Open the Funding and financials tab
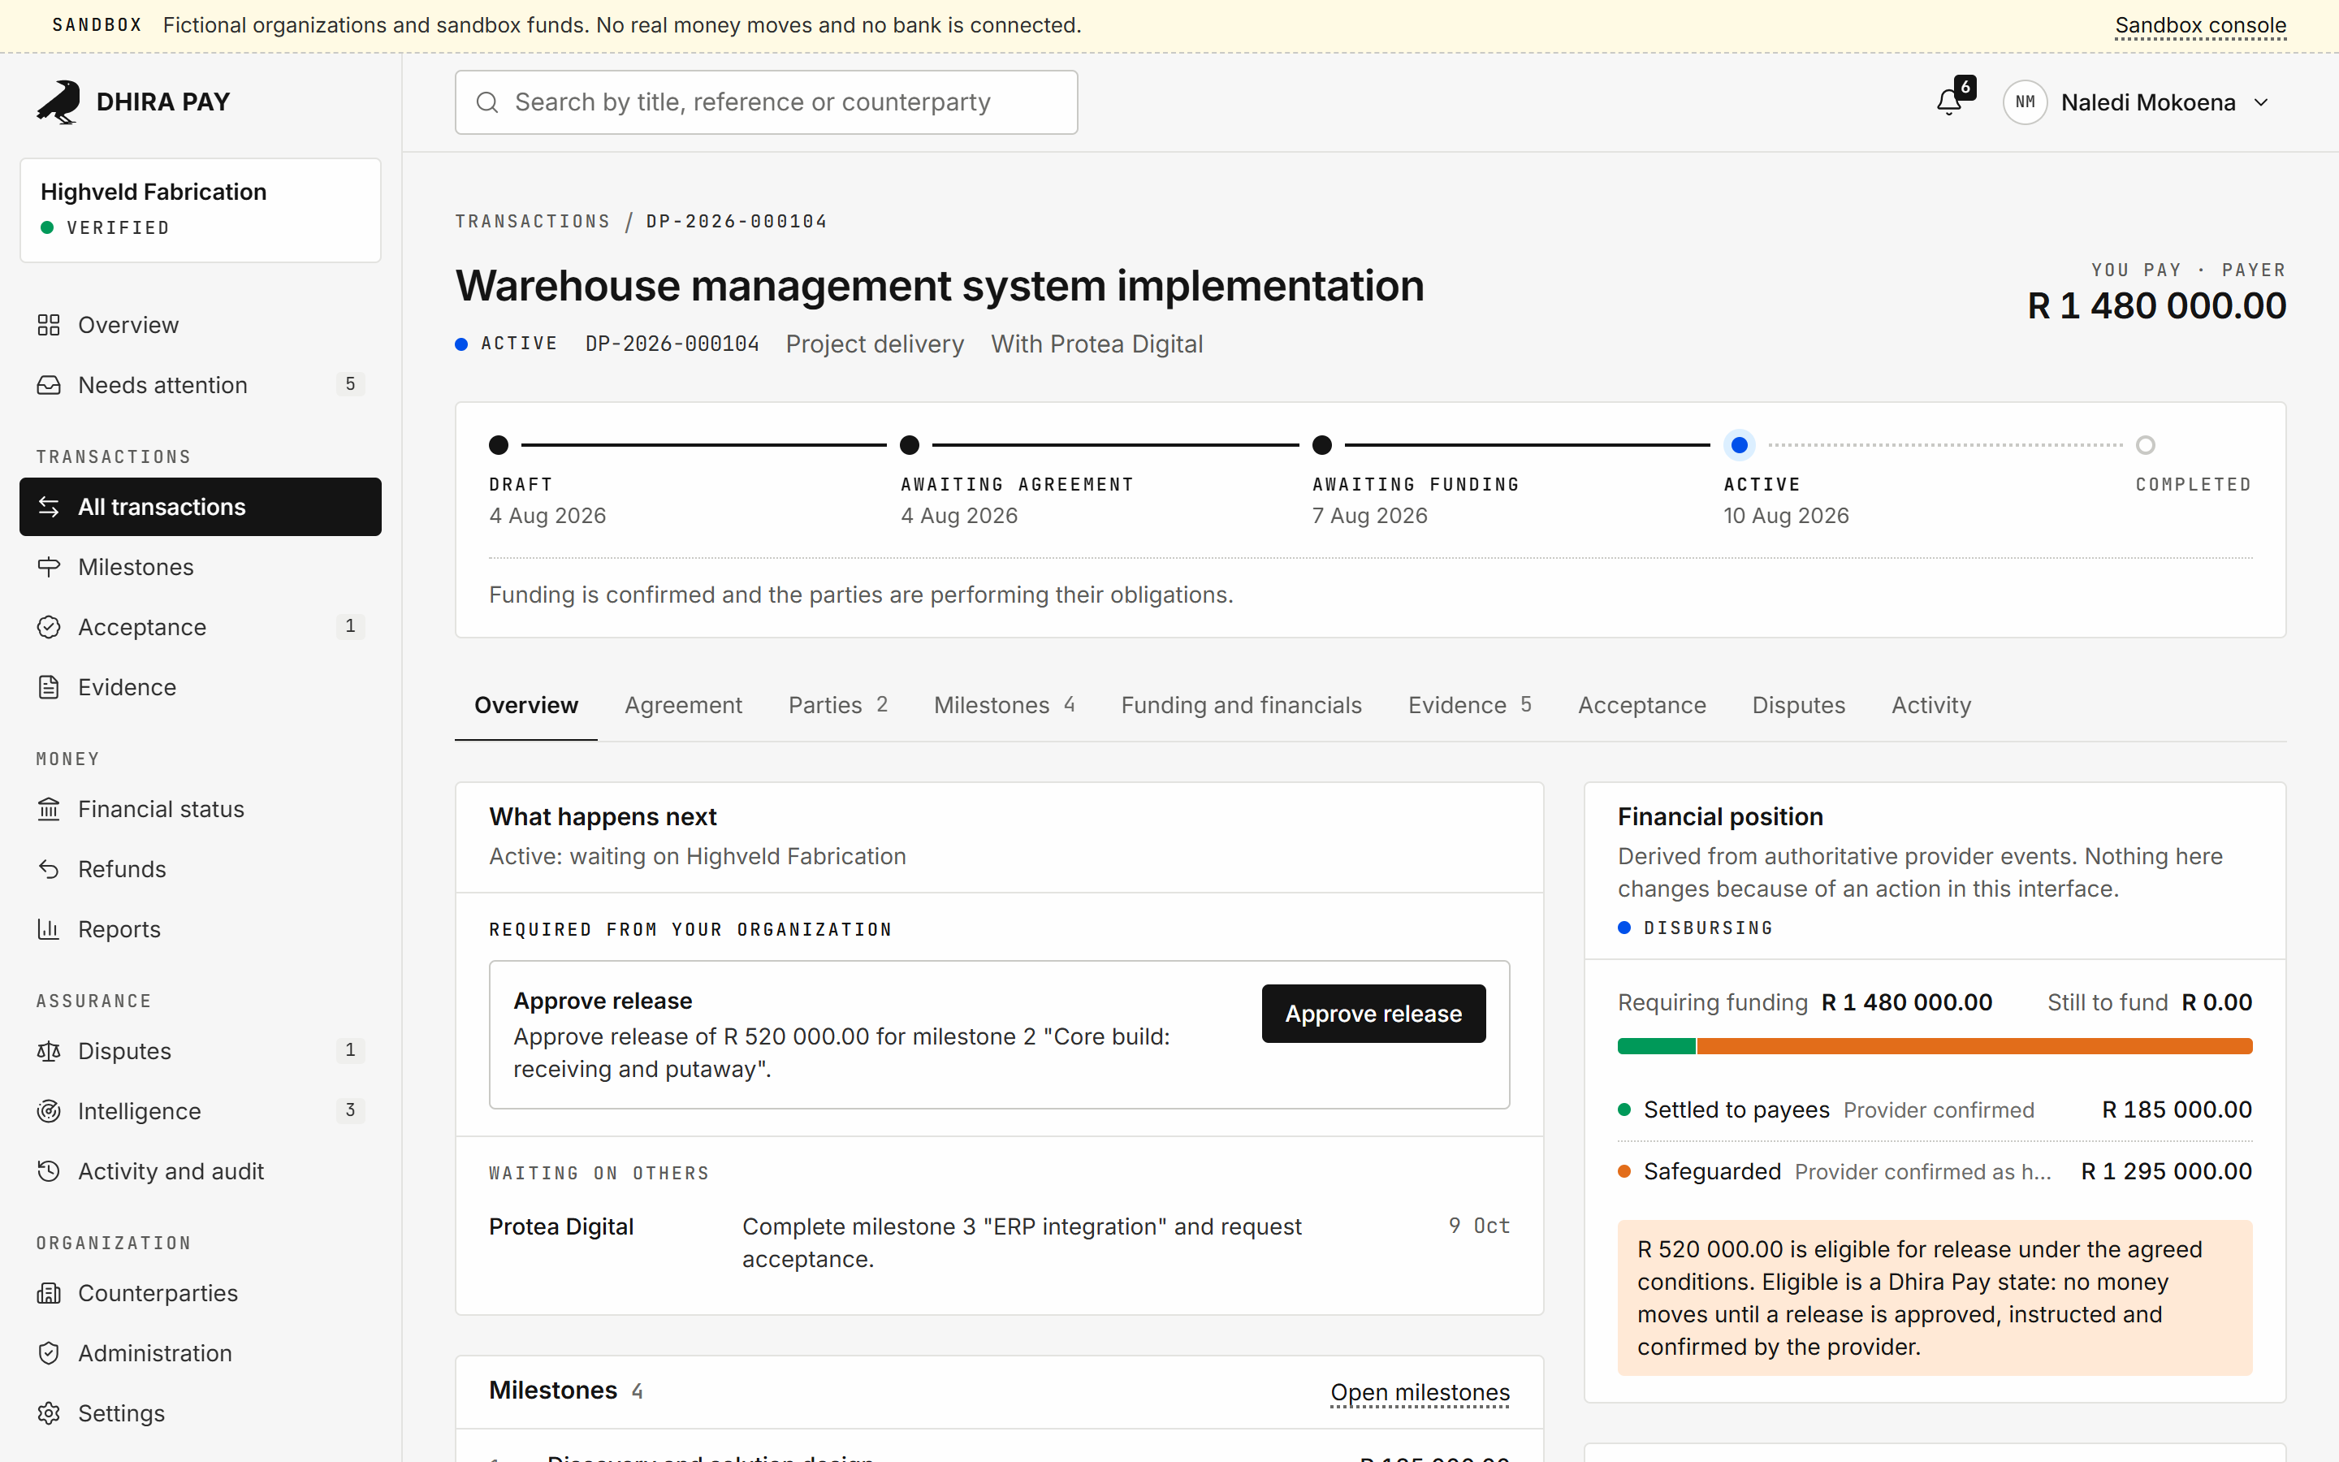Image resolution: width=2339 pixels, height=1462 pixels. coord(1241,705)
